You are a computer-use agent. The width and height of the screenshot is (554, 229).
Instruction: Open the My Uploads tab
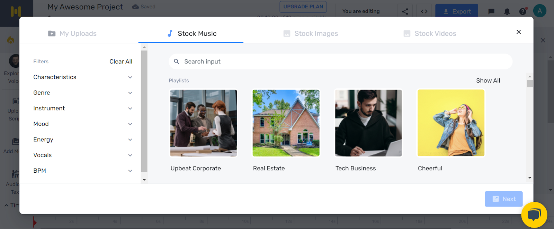72,34
